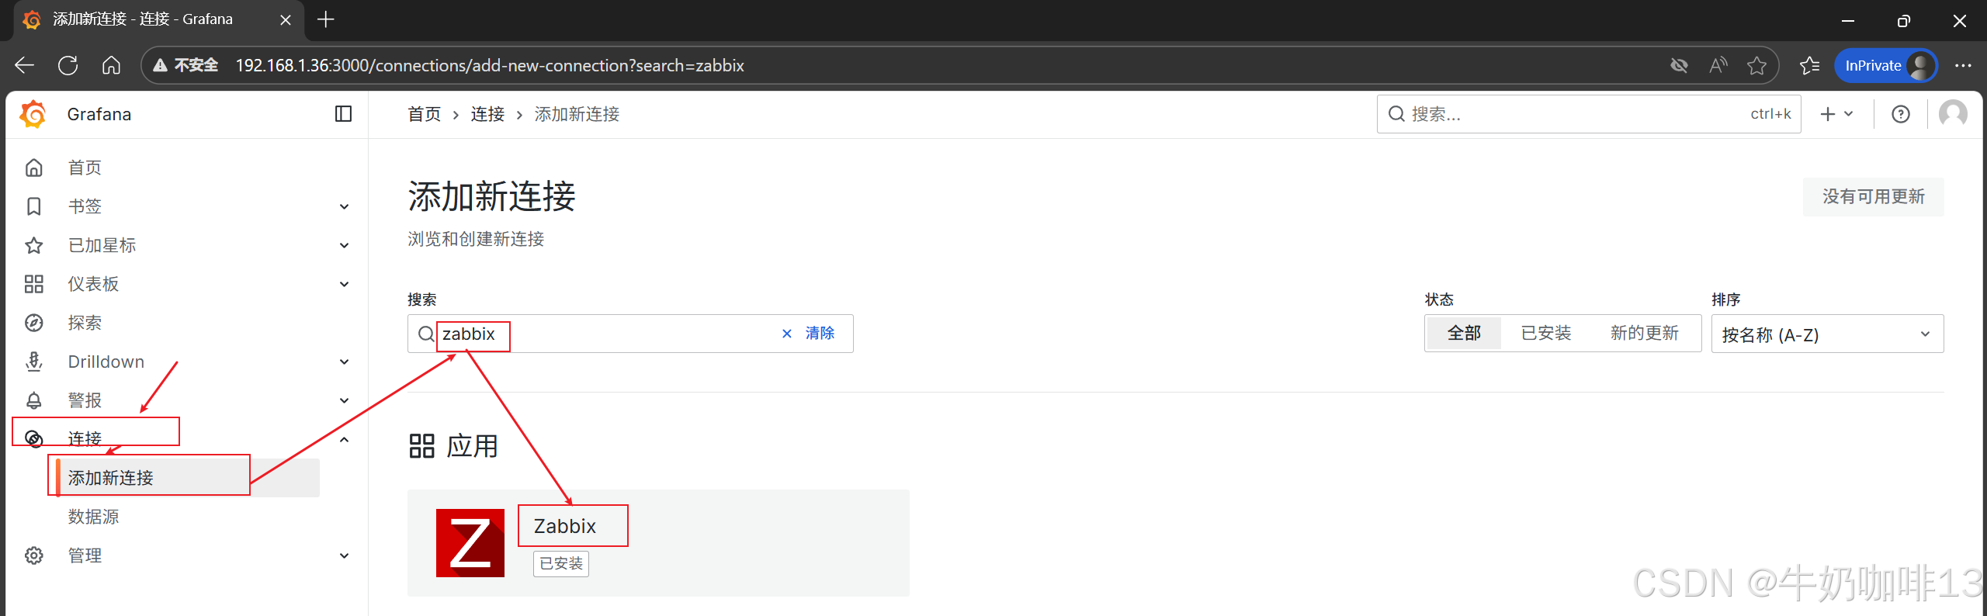Click 连接 breadcrumb link
This screenshot has height=616, width=1987.
coord(487,114)
